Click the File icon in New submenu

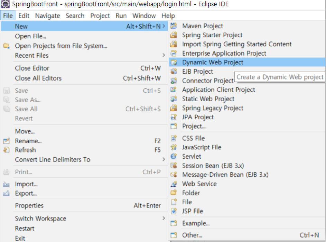coord(174,202)
